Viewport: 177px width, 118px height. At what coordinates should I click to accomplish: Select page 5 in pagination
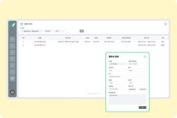(x=97, y=94)
